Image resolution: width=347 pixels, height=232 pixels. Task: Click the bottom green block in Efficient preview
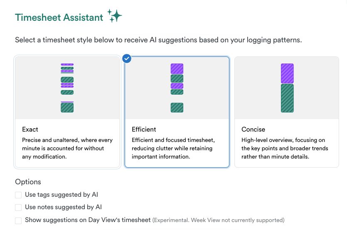pos(177,107)
